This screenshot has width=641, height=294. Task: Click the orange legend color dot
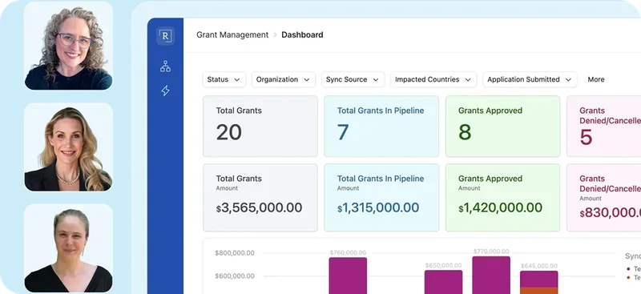[628, 278]
